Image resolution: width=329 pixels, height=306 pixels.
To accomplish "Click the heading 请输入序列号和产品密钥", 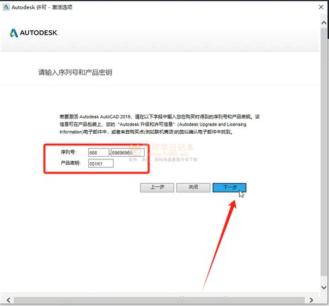I will [x=75, y=73].
